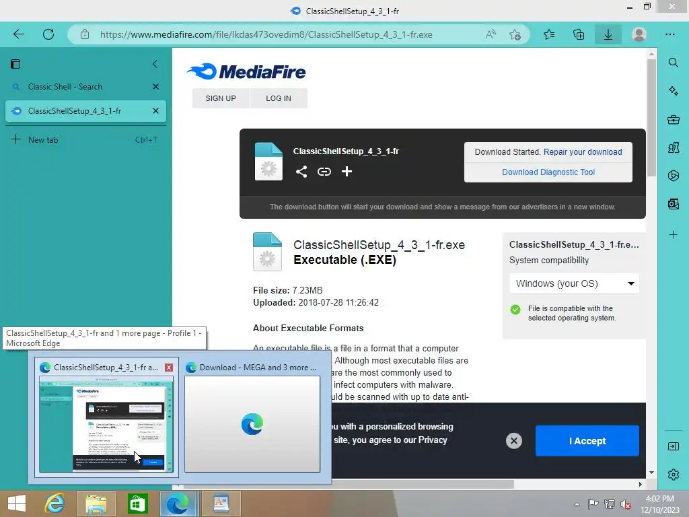Click the Action Center flag icon
Screen dimensions: 689x517
click(x=593, y=504)
